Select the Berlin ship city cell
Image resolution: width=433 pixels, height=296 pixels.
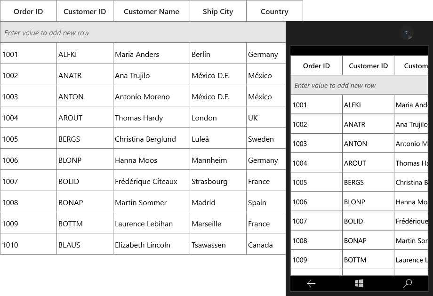point(218,54)
